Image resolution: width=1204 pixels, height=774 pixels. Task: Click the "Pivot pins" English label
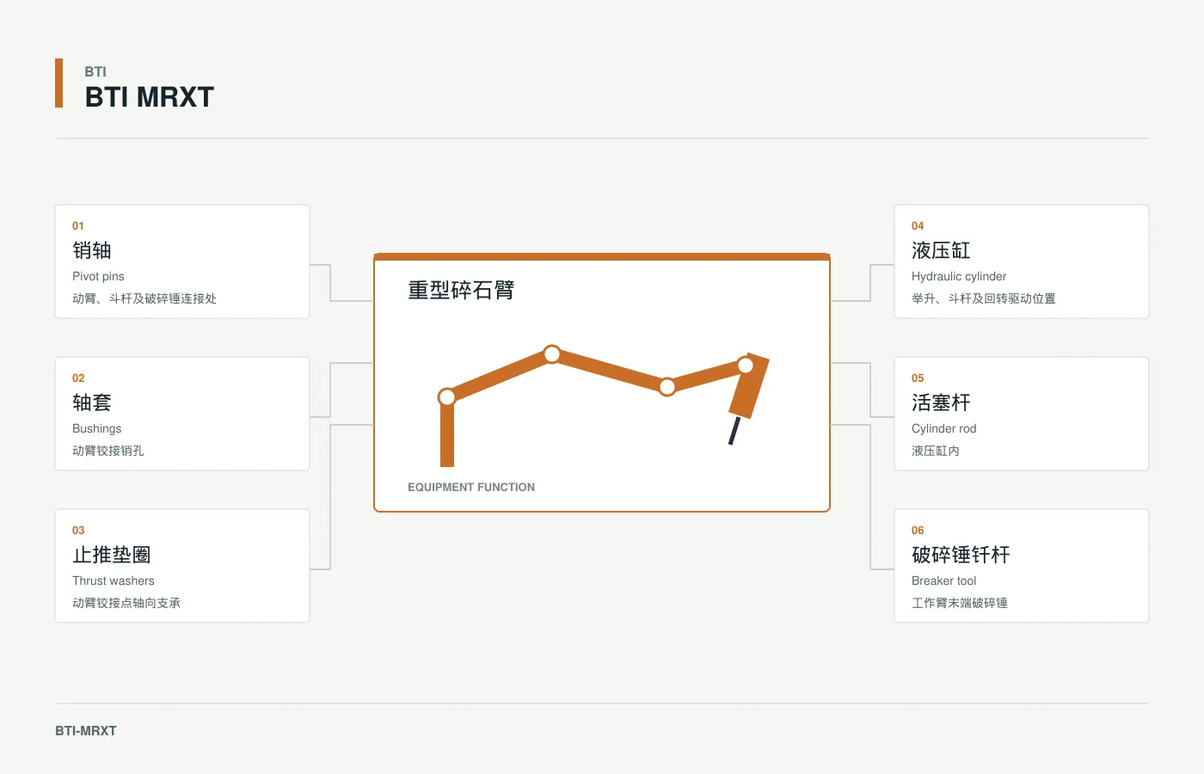coord(98,276)
